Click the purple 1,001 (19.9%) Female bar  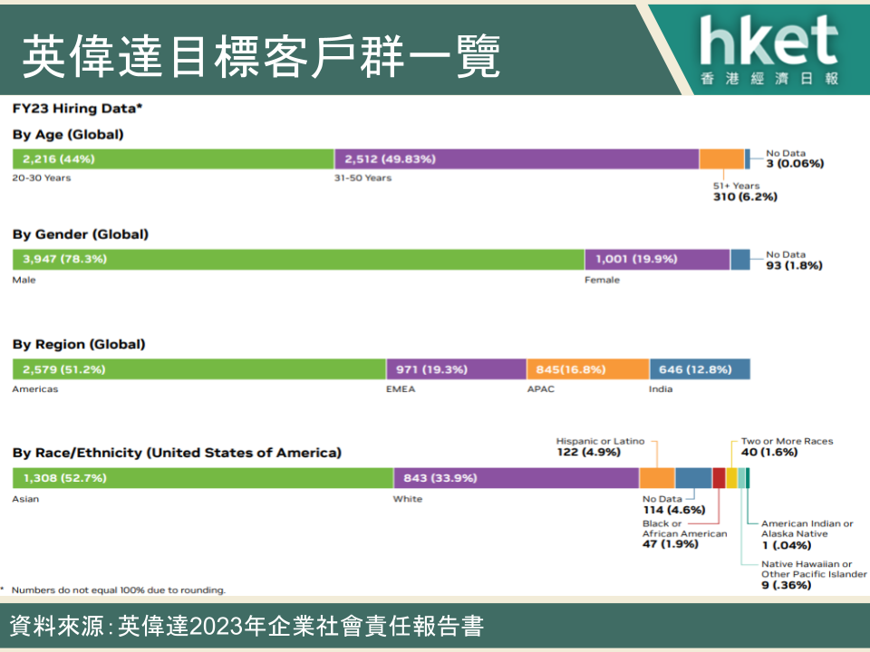(x=658, y=260)
